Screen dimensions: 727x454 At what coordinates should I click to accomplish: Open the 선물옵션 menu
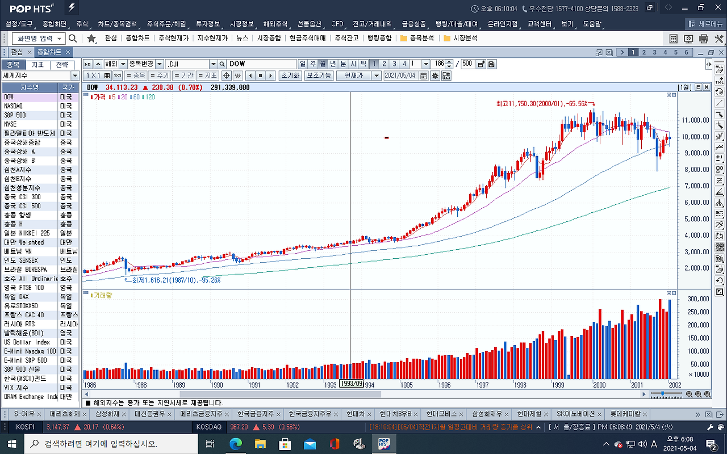310,24
